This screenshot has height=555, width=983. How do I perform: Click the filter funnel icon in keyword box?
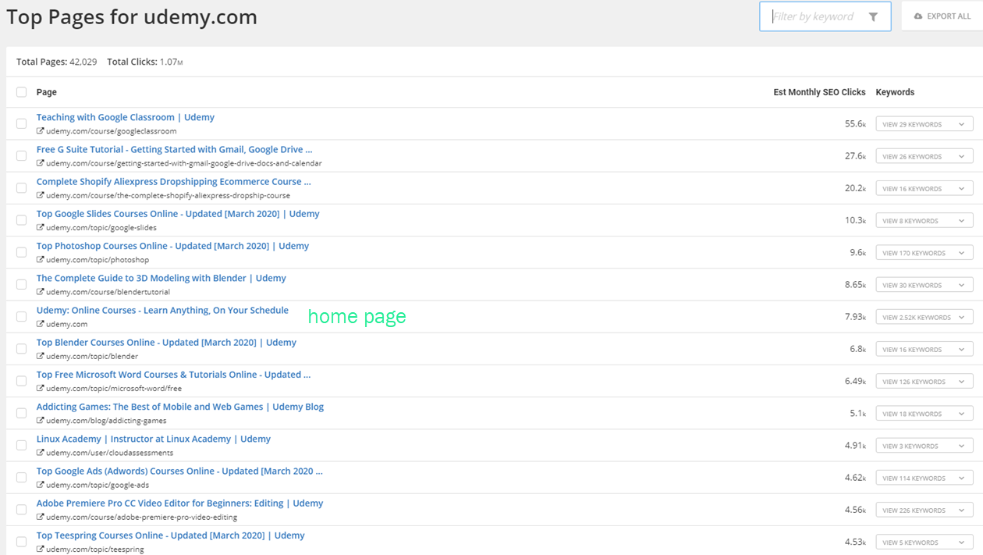coord(873,16)
